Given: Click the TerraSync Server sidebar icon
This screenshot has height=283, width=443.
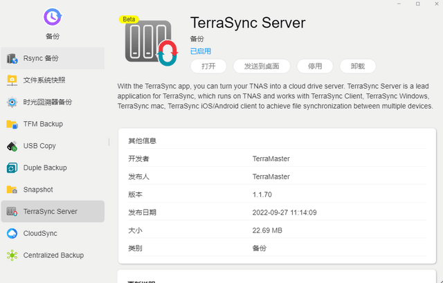Looking at the screenshot, I should tap(12, 212).
